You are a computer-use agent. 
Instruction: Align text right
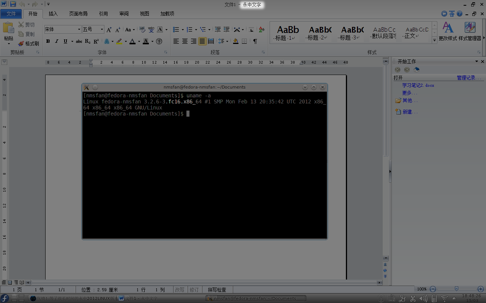pos(194,41)
